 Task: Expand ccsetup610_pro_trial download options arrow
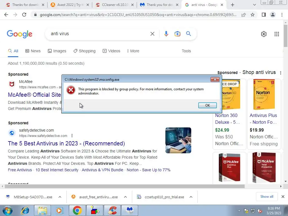coord(191,197)
